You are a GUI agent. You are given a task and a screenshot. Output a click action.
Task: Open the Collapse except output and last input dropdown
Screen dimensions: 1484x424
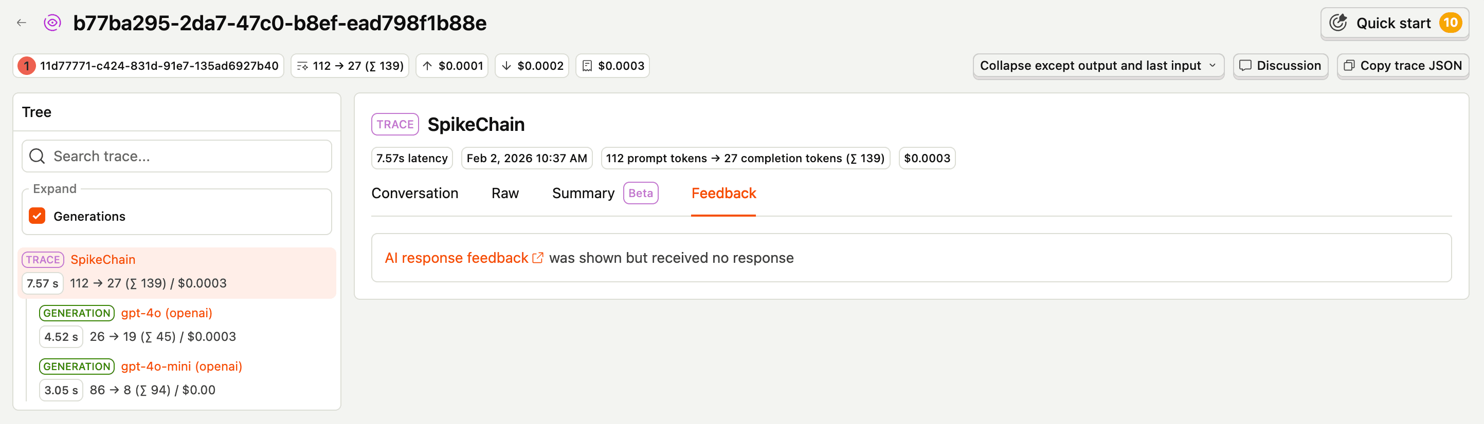pos(1097,65)
